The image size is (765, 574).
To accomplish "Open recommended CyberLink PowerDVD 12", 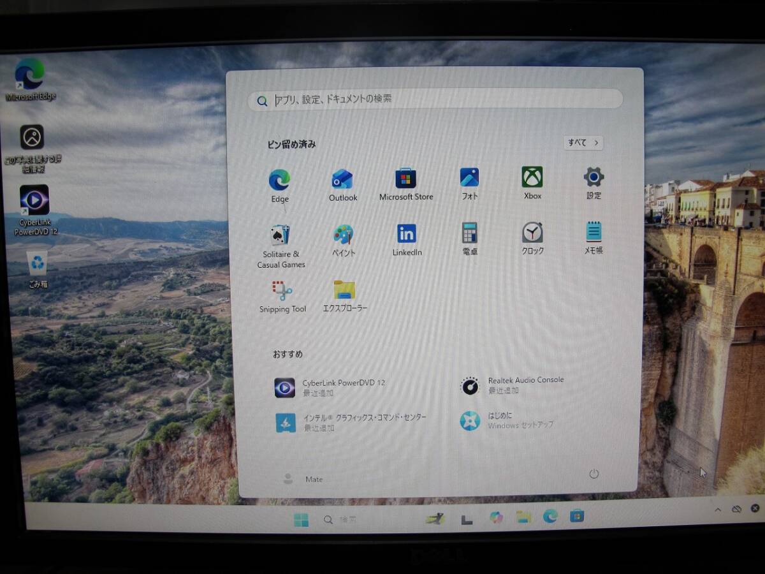I will pos(331,387).
